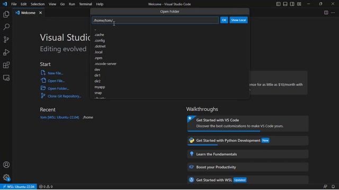Click the Open Folder... link
339x190 pixels.
(58, 89)
